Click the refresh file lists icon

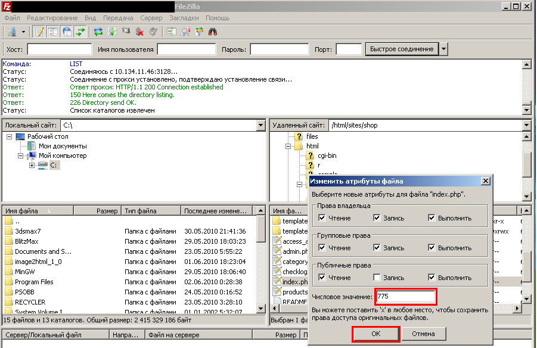pyautogui.click(x=98, y=32)
